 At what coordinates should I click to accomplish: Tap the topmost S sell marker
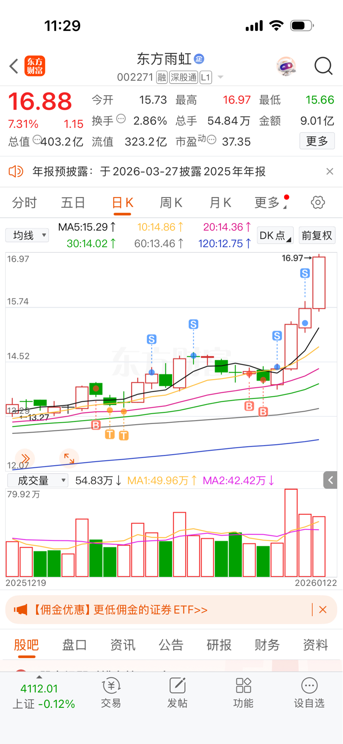(x=305, y=273)
